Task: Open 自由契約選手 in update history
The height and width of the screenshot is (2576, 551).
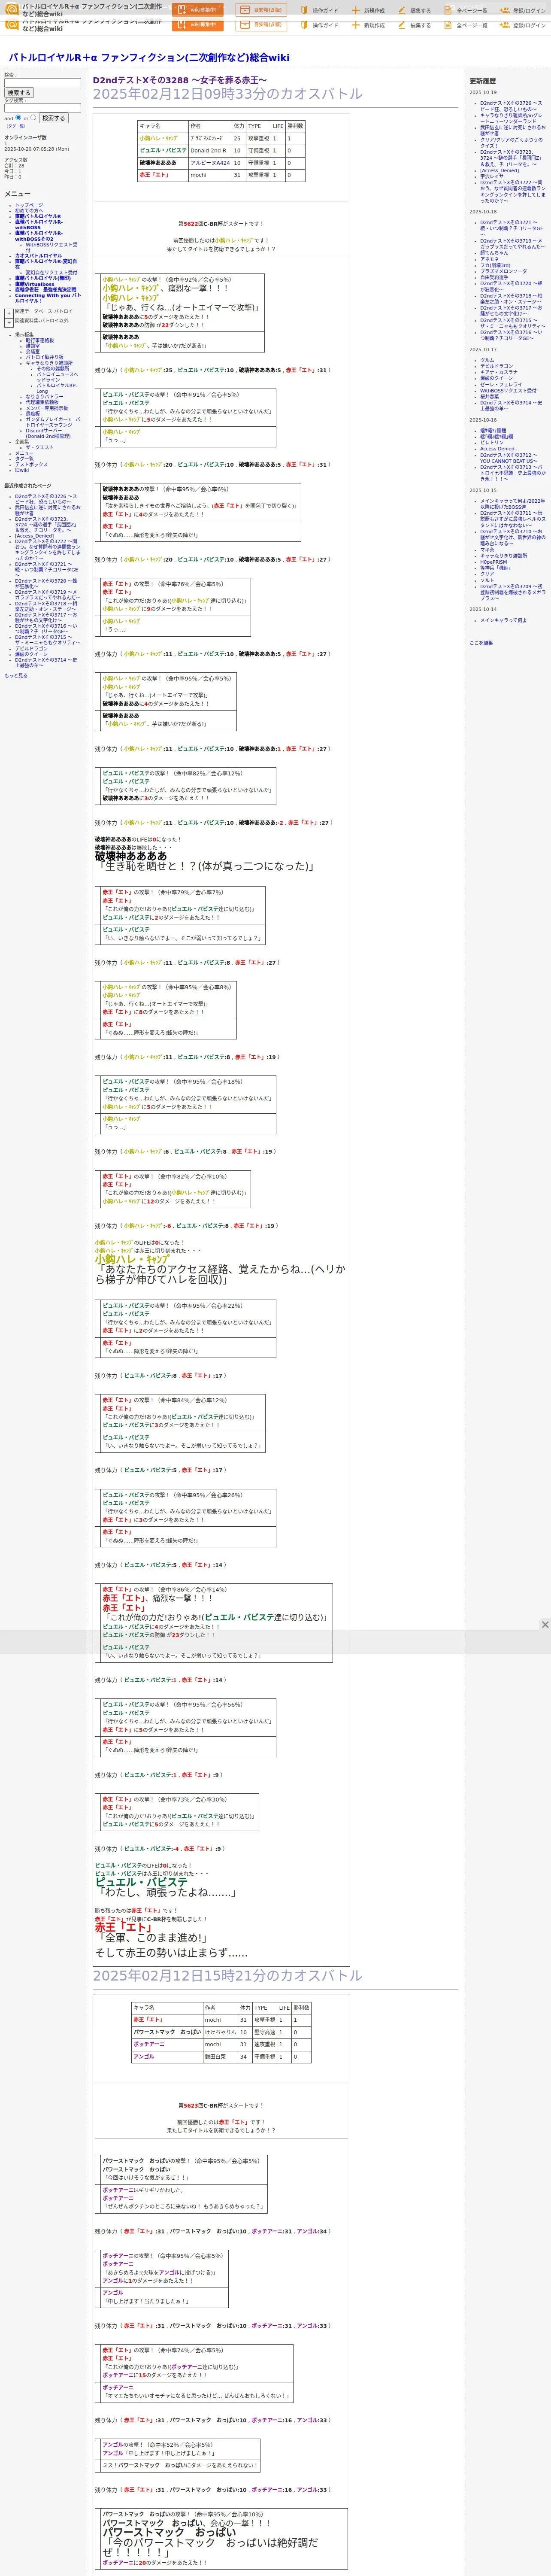Action: point(494,277)
